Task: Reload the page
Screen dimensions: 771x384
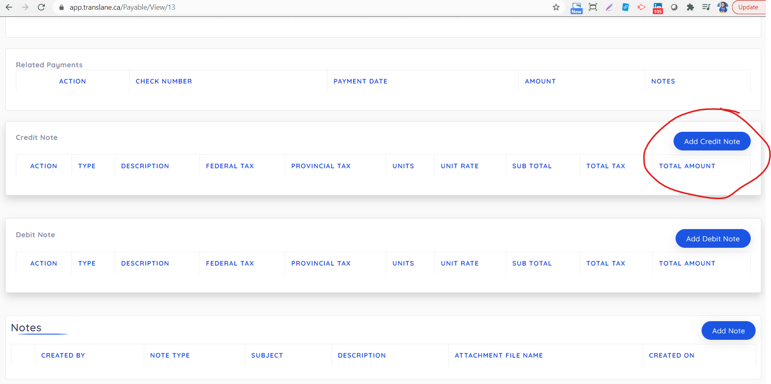Action: (41, 7)
